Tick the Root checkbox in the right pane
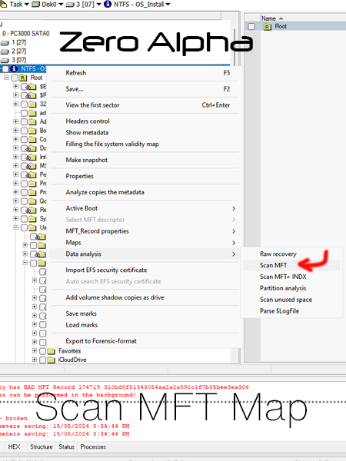 point(251,27)
